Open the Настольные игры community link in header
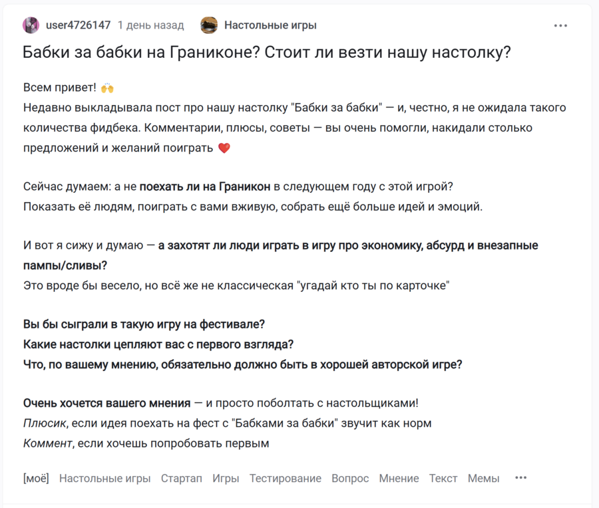Image resolution: width=599 pixels, height=508 pixels. (x=270, y=25)
